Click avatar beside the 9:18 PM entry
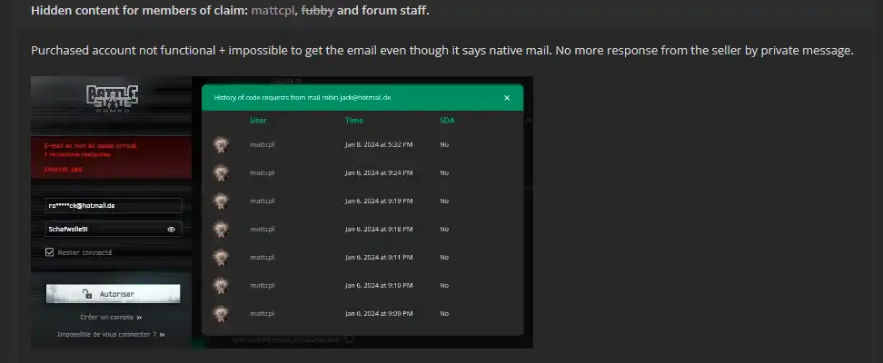This screenshot has width=883, height=363. [x=219, y=229]
